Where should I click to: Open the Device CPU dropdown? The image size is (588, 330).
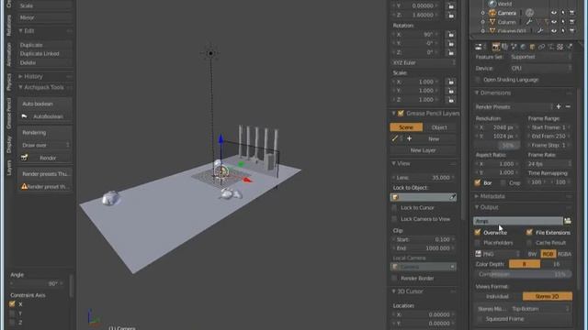point(541,68)
